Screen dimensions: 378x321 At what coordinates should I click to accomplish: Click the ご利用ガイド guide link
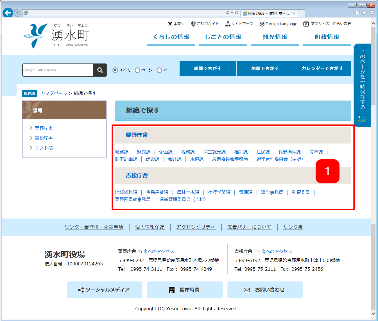coord(205,24)
